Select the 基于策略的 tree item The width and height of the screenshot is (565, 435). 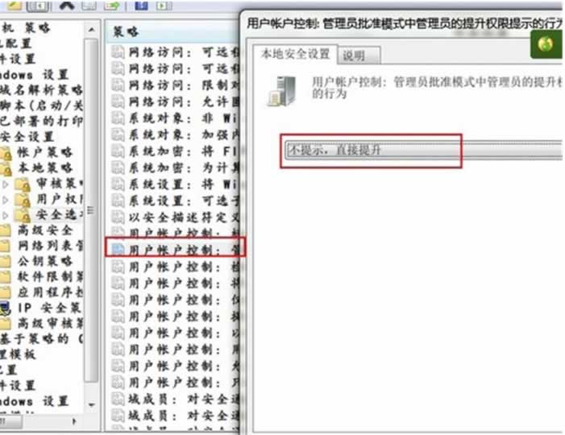pos(41,339)
